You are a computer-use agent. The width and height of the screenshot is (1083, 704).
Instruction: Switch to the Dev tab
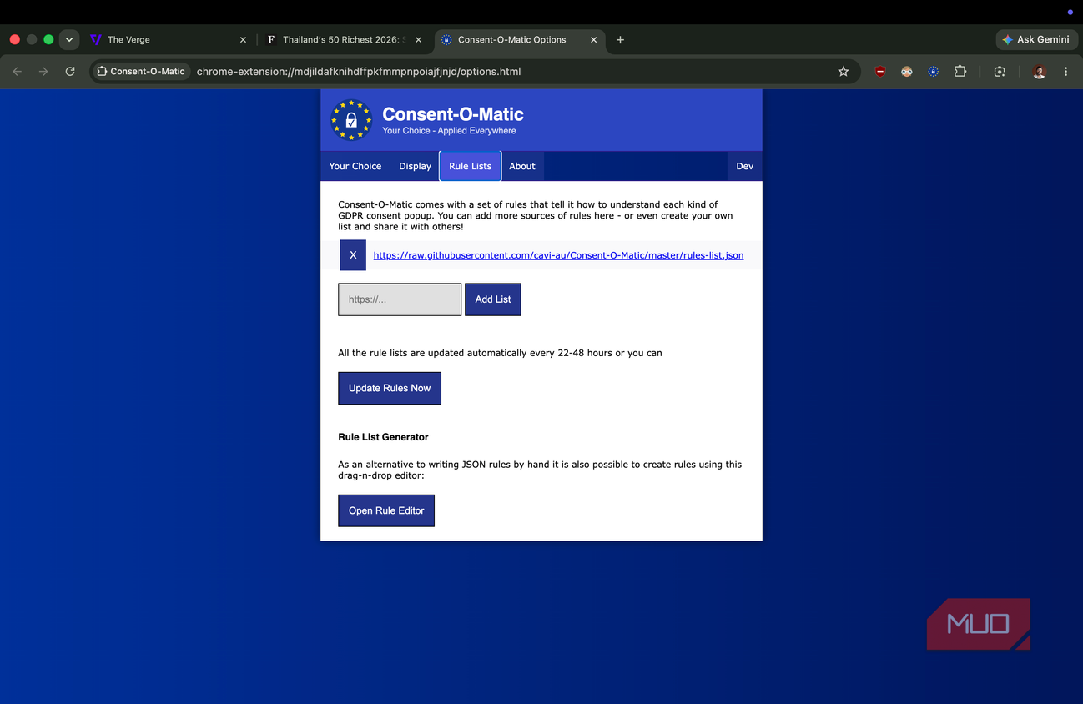pos(745,166)
